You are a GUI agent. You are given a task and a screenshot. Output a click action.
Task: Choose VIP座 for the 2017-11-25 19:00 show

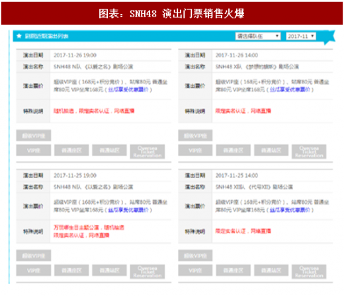tap(34, 270)
